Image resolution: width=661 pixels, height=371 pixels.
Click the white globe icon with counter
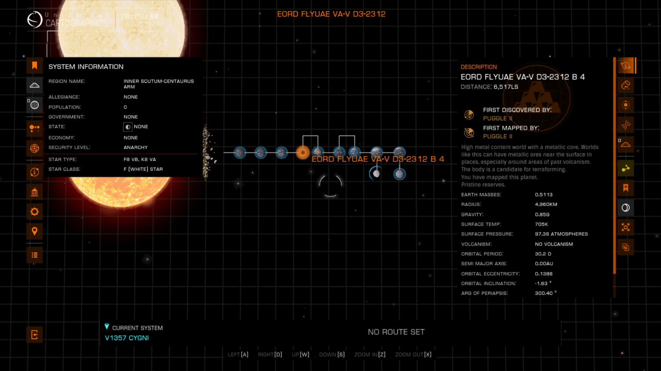pyautogui.click(x=34, y=105)
